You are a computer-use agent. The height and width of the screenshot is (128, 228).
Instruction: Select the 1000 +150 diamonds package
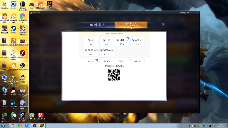(91, 52)
